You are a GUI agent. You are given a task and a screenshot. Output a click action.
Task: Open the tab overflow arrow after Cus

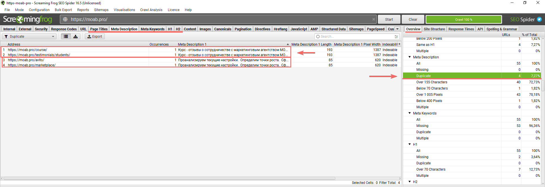click(x=397, y=29)
